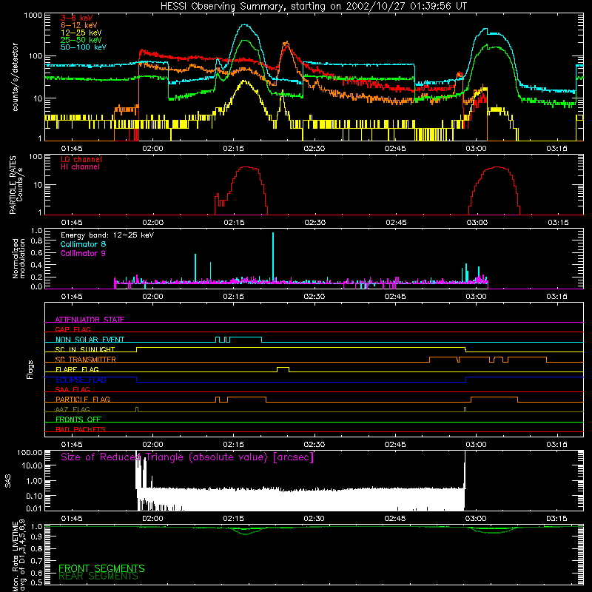Click the raised pulse on the FLARE FLAG line
This screenshot has height=592, width=592.
tap(283, 368)
